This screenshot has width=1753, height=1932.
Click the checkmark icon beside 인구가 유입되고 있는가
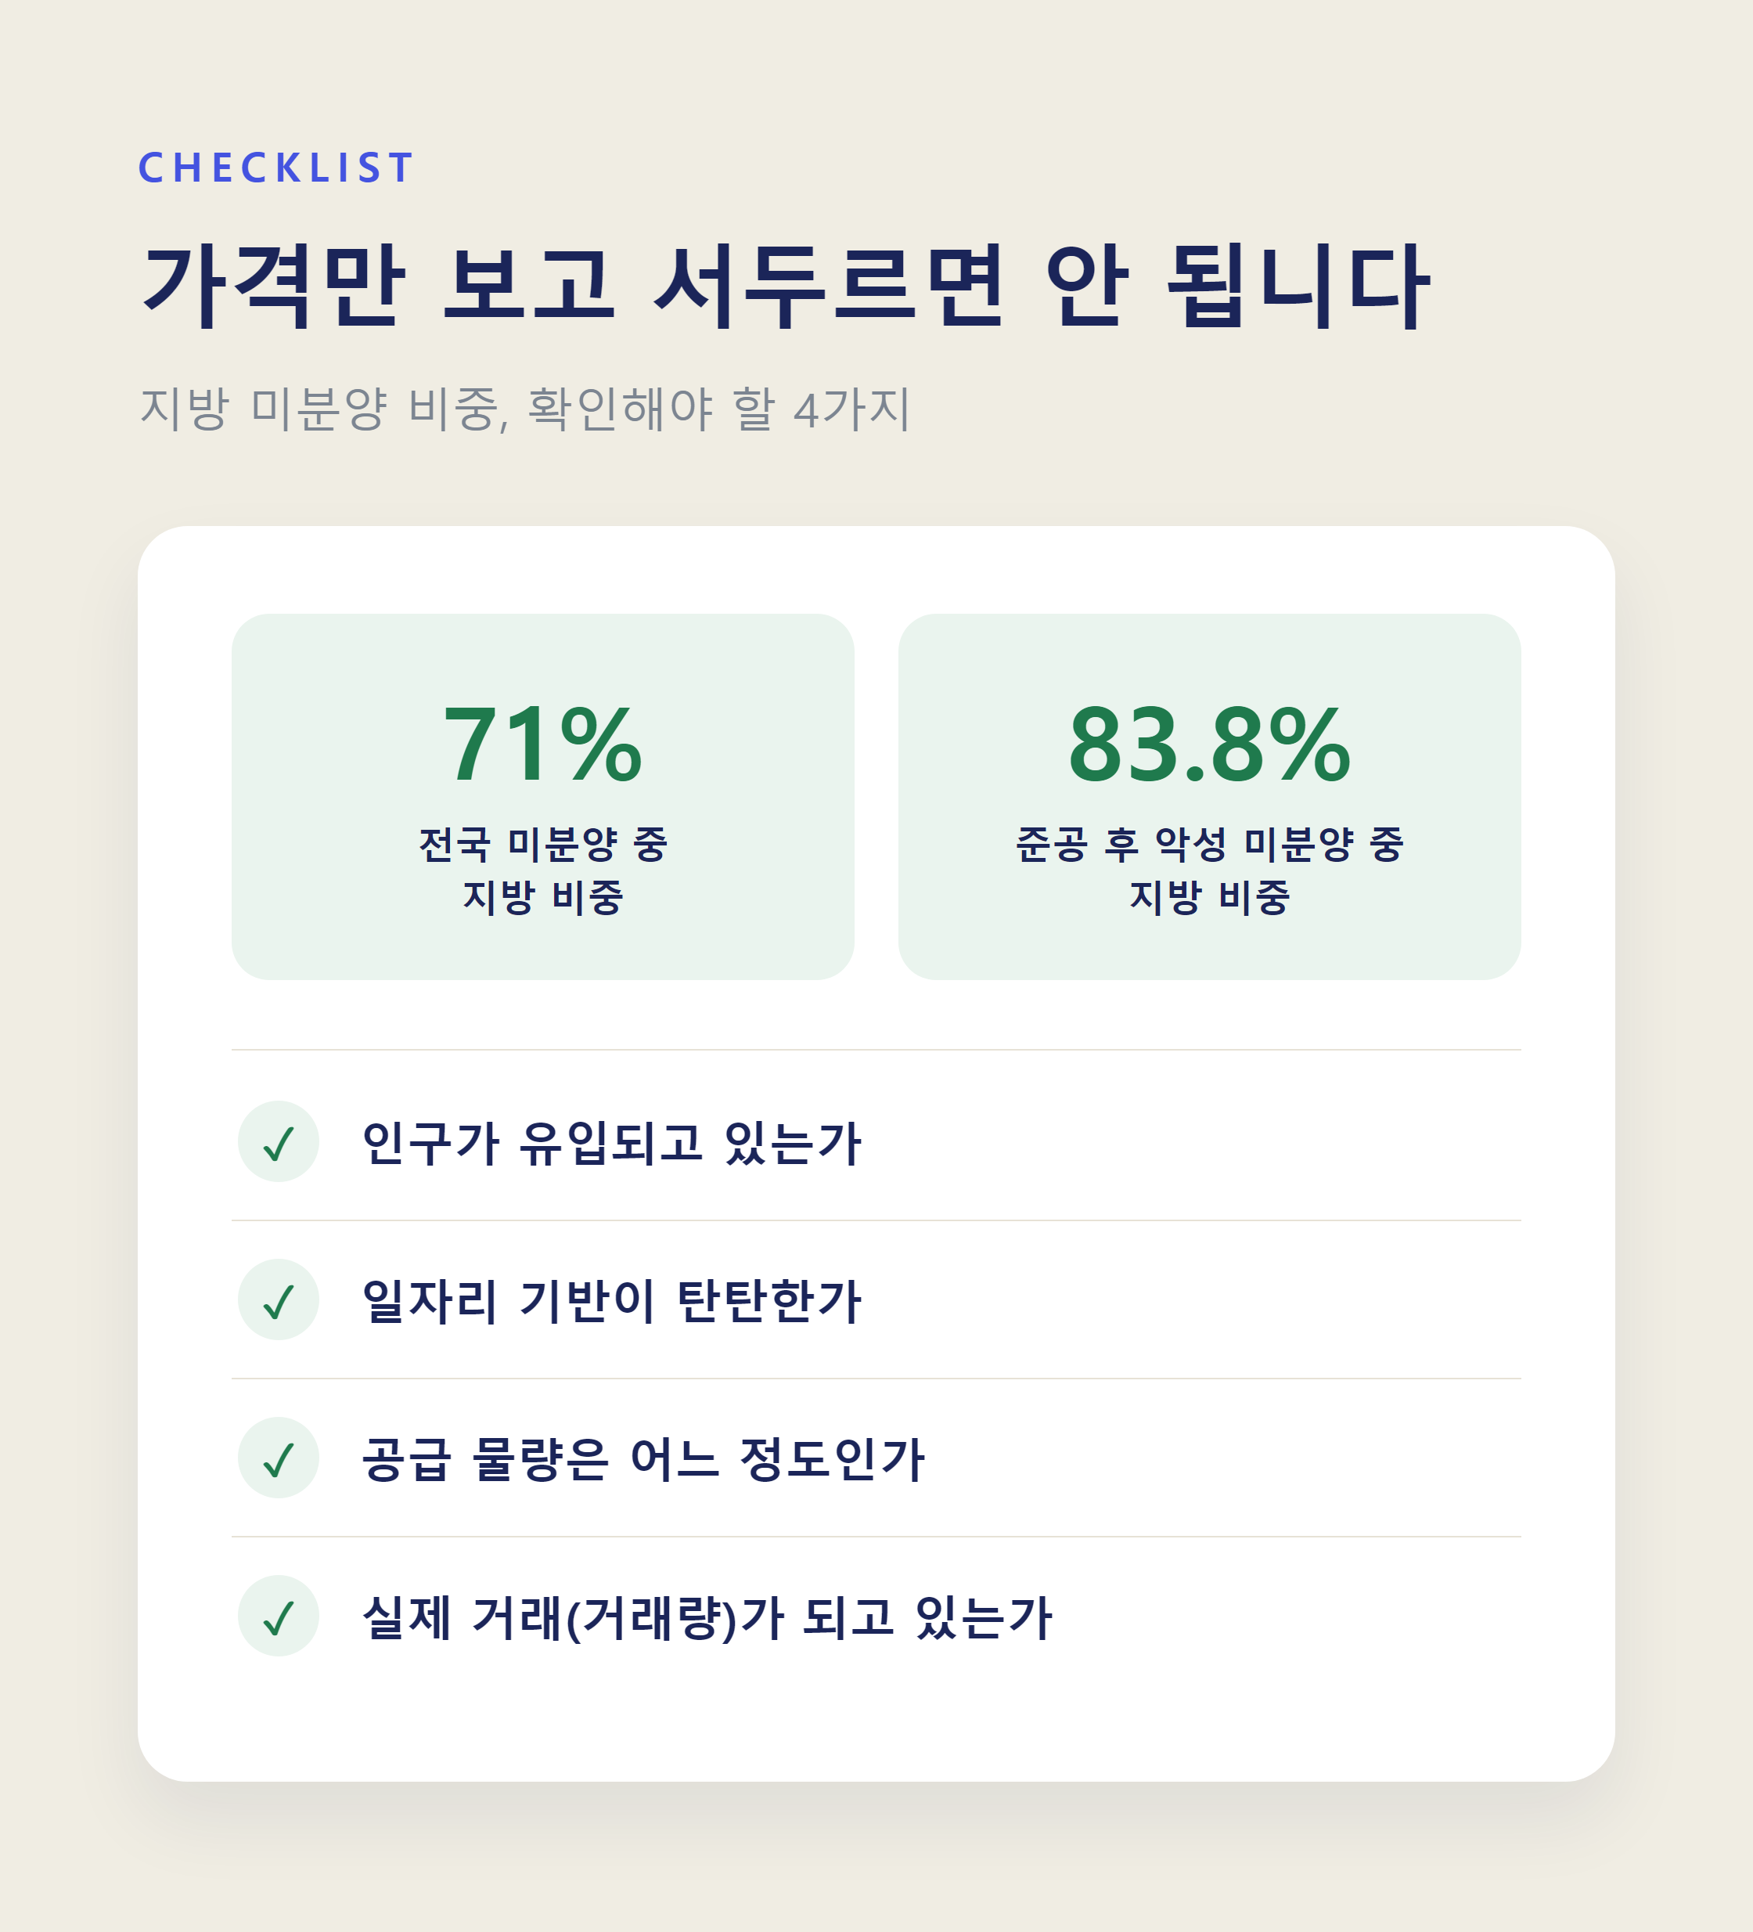(x=278, y=1141)
